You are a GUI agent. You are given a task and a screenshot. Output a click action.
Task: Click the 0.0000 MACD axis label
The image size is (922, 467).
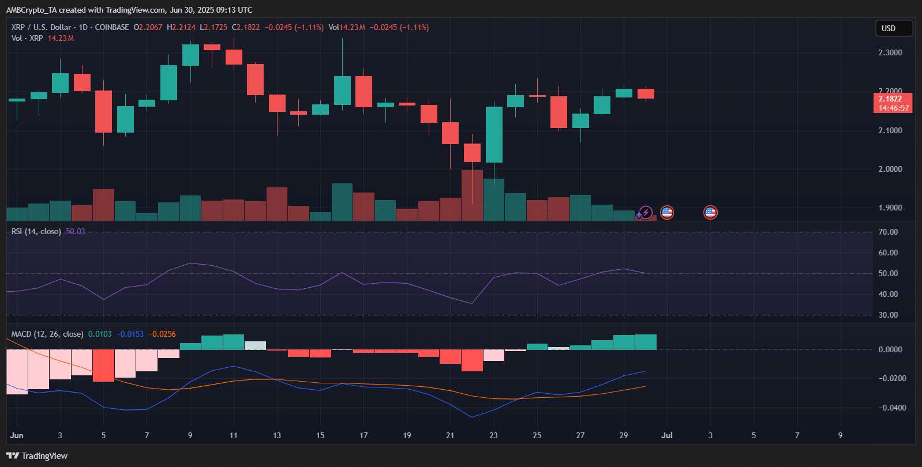[890, 349]
